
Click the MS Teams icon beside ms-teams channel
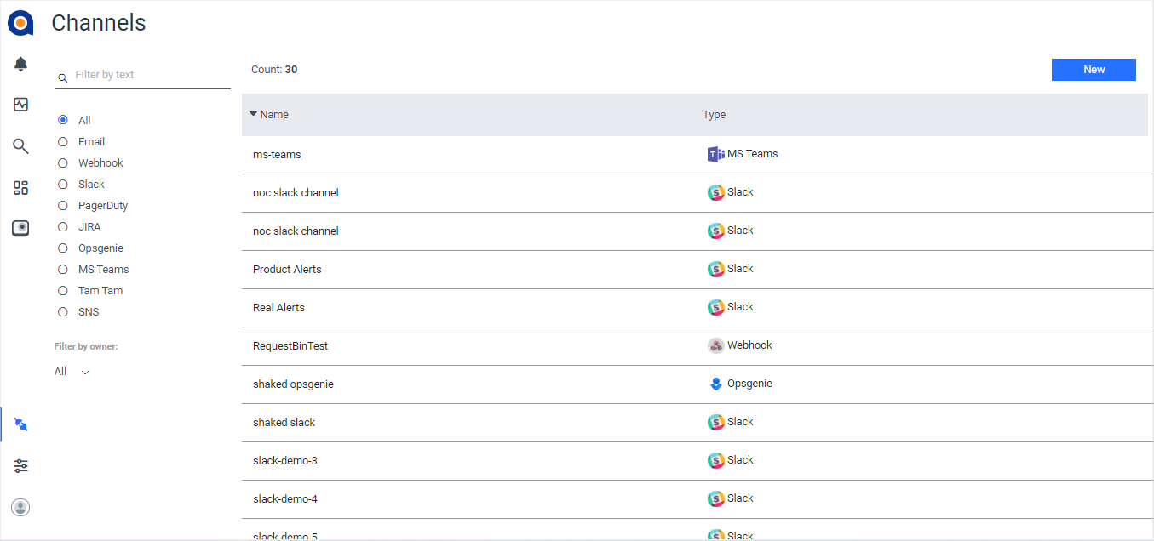coord(715,153)
